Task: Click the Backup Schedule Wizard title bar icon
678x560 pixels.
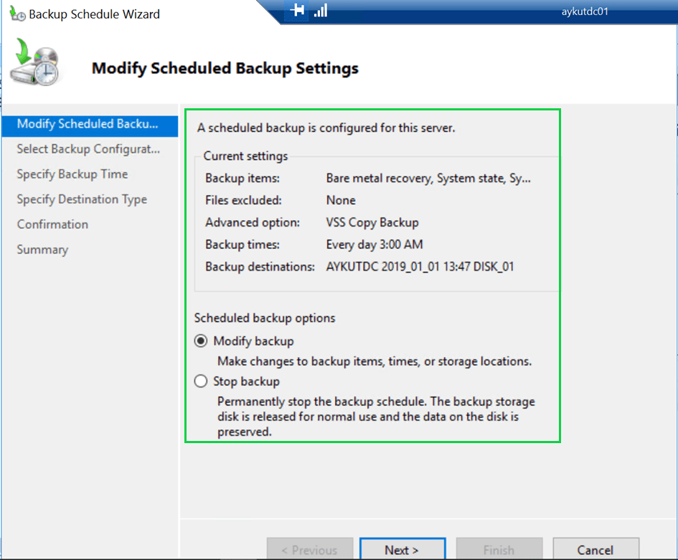Action: pos(17,14)
